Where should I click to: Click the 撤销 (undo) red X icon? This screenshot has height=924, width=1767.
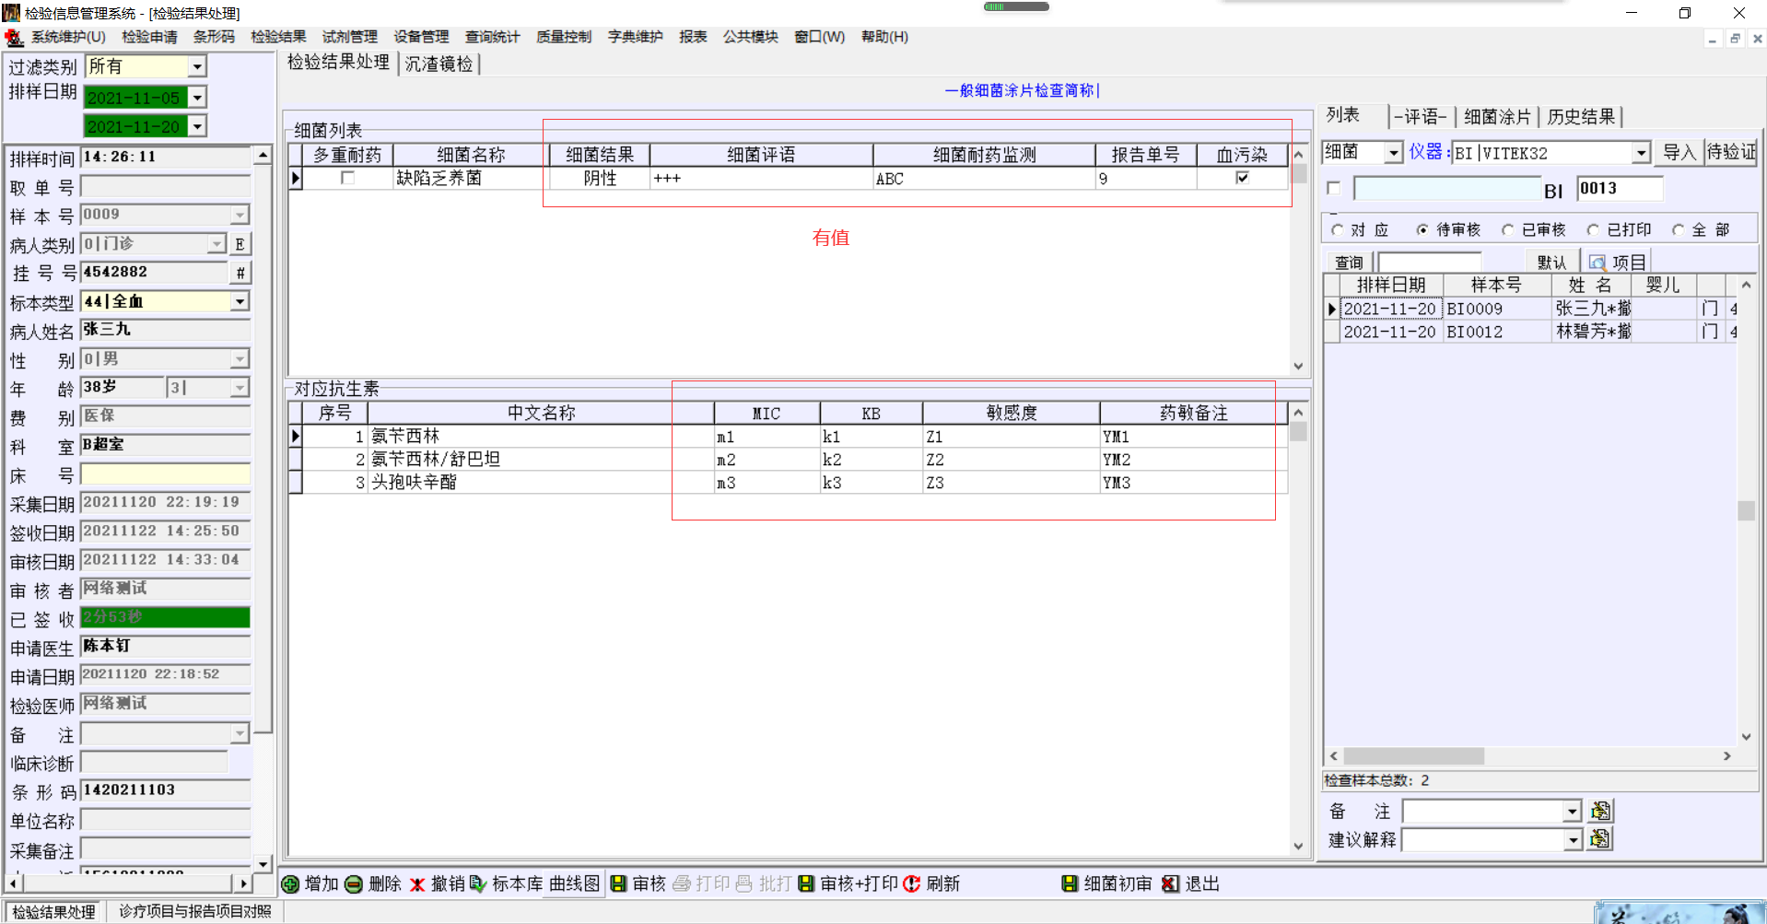[417, 883]
